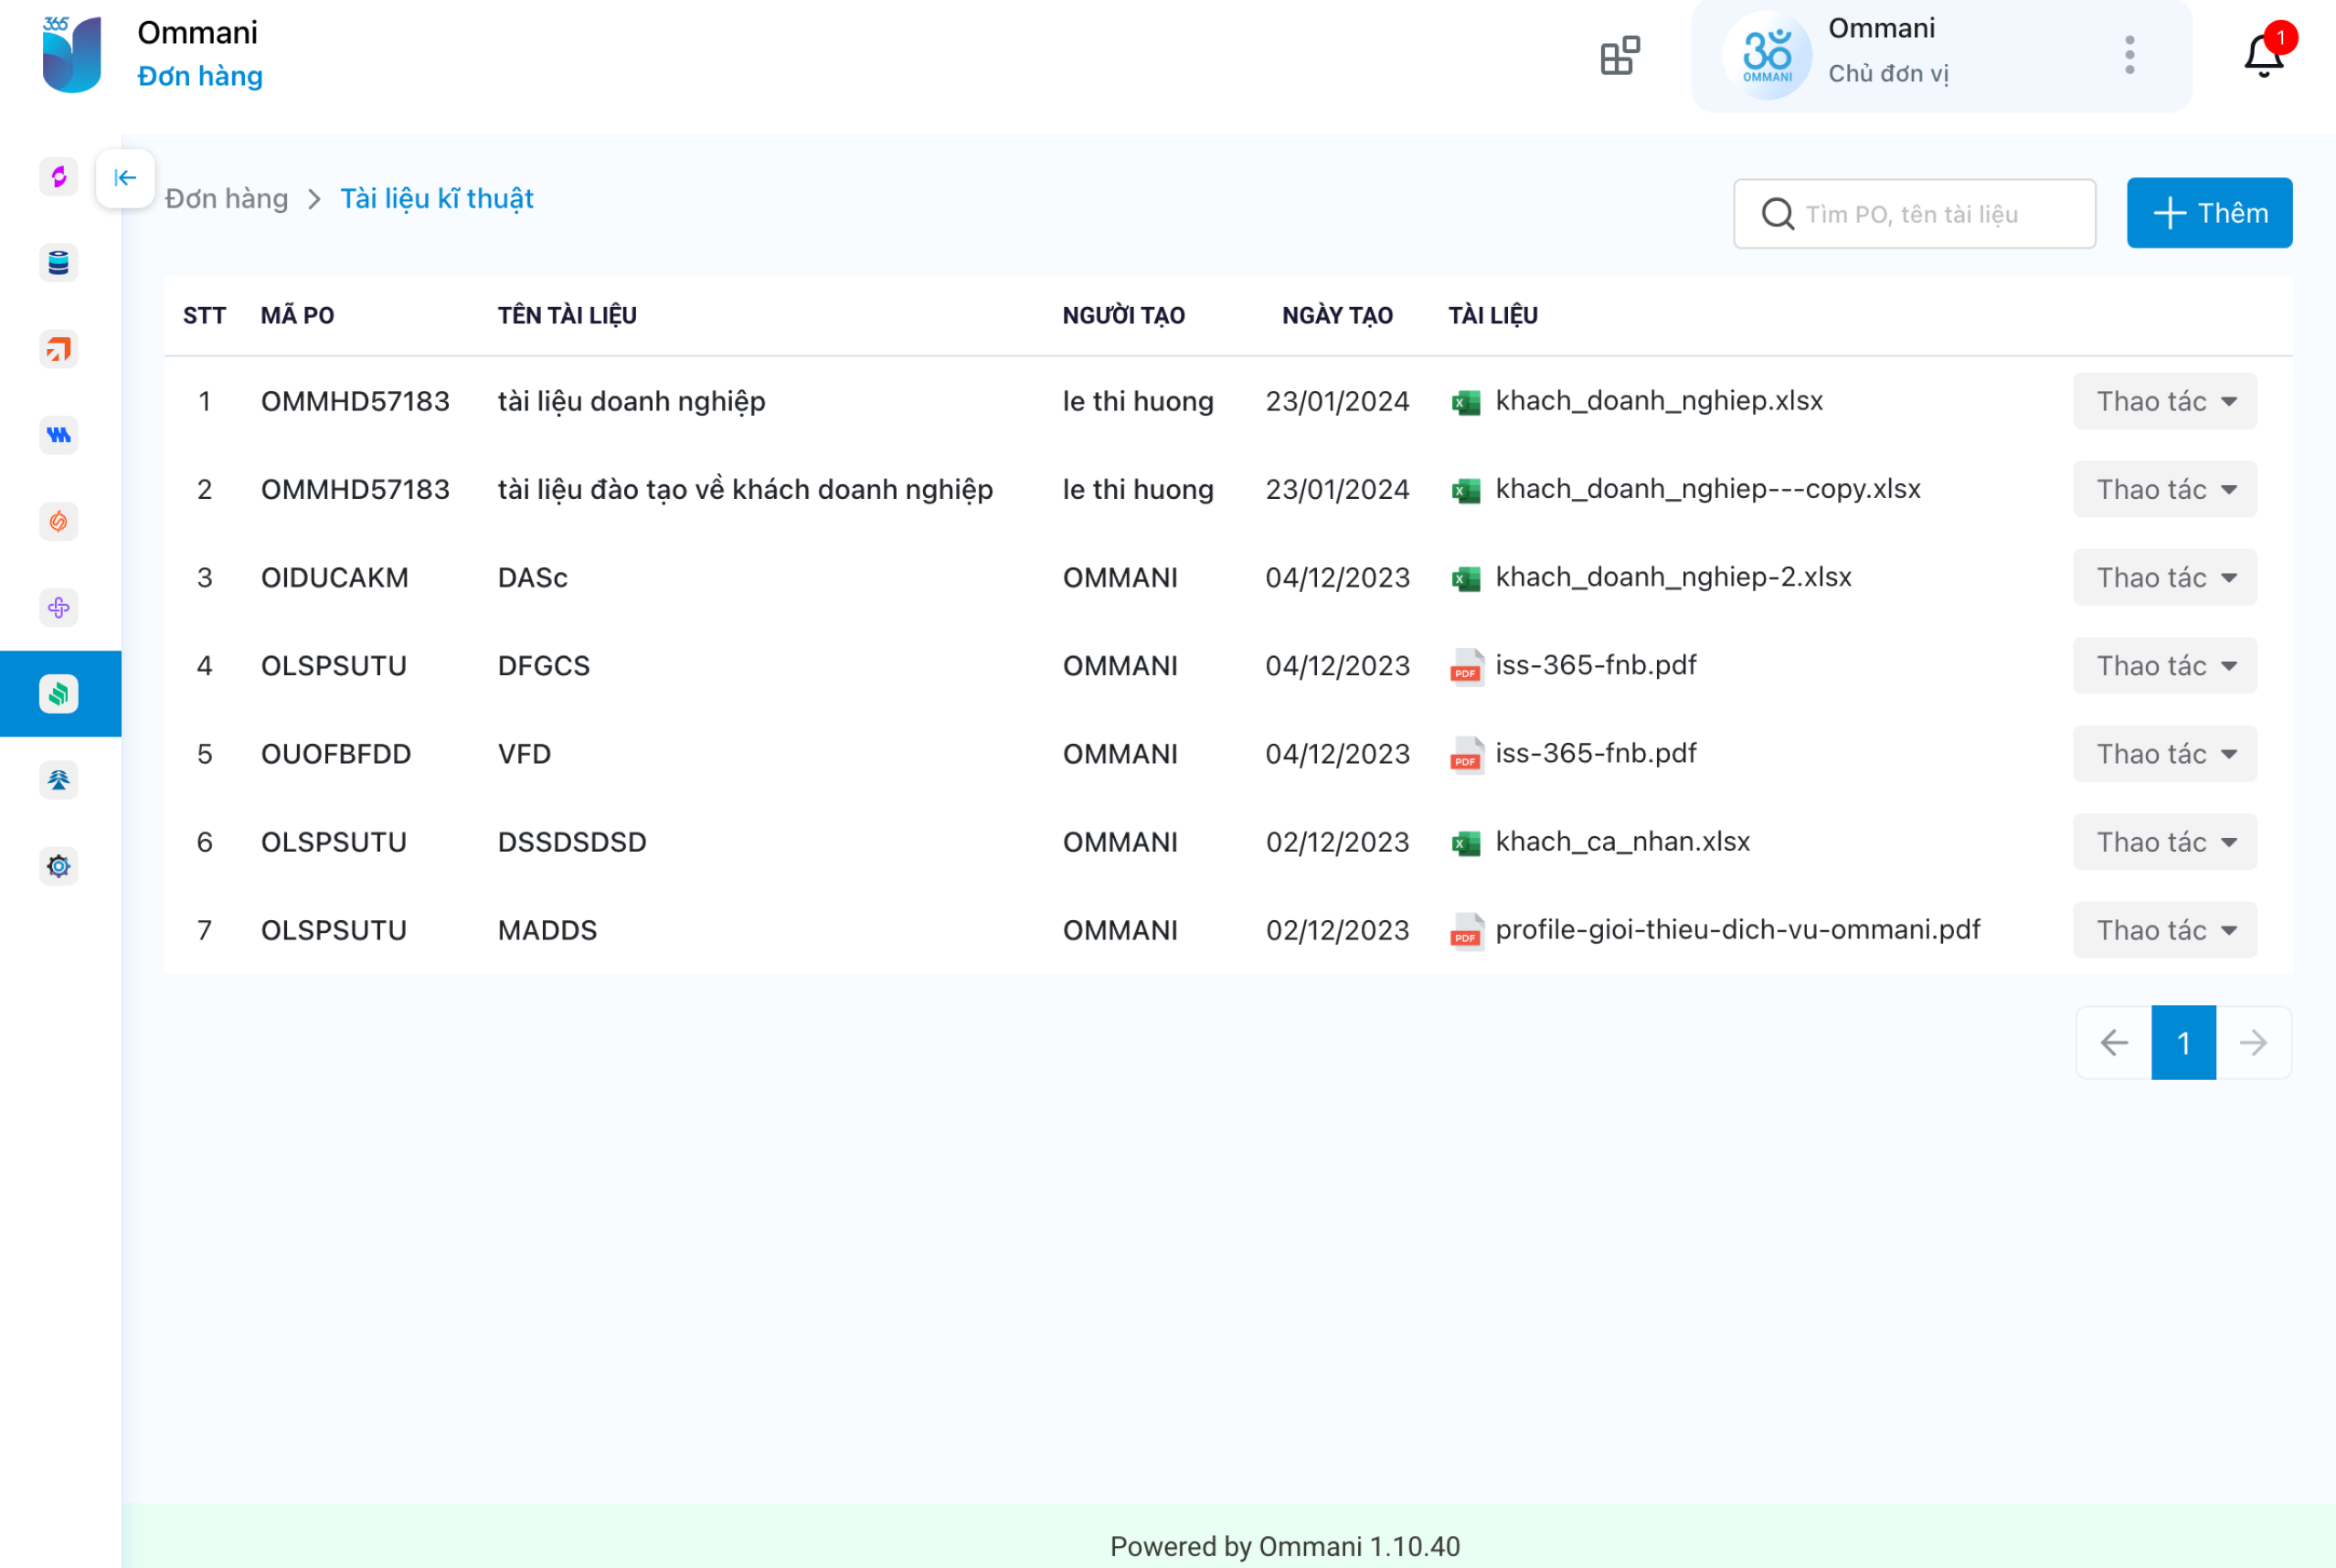This screenshot has width=2336, height=1568.
Task: Open the three-dot account menu
Action: (x=2129, y=55)
